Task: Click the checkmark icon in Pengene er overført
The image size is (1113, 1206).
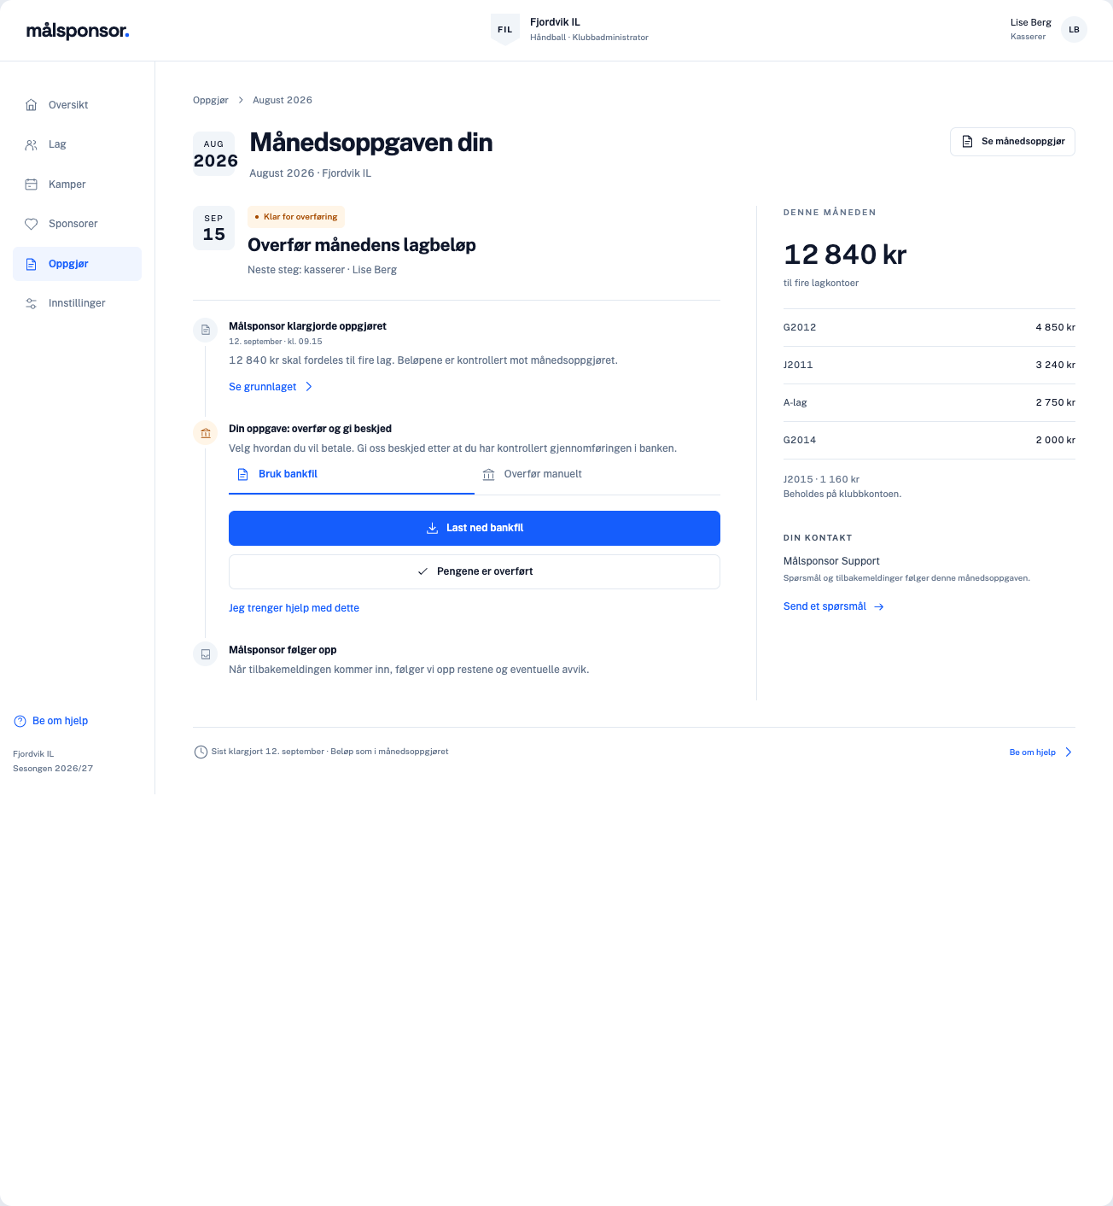Action: pyautogui.click(x=422, y=571)
